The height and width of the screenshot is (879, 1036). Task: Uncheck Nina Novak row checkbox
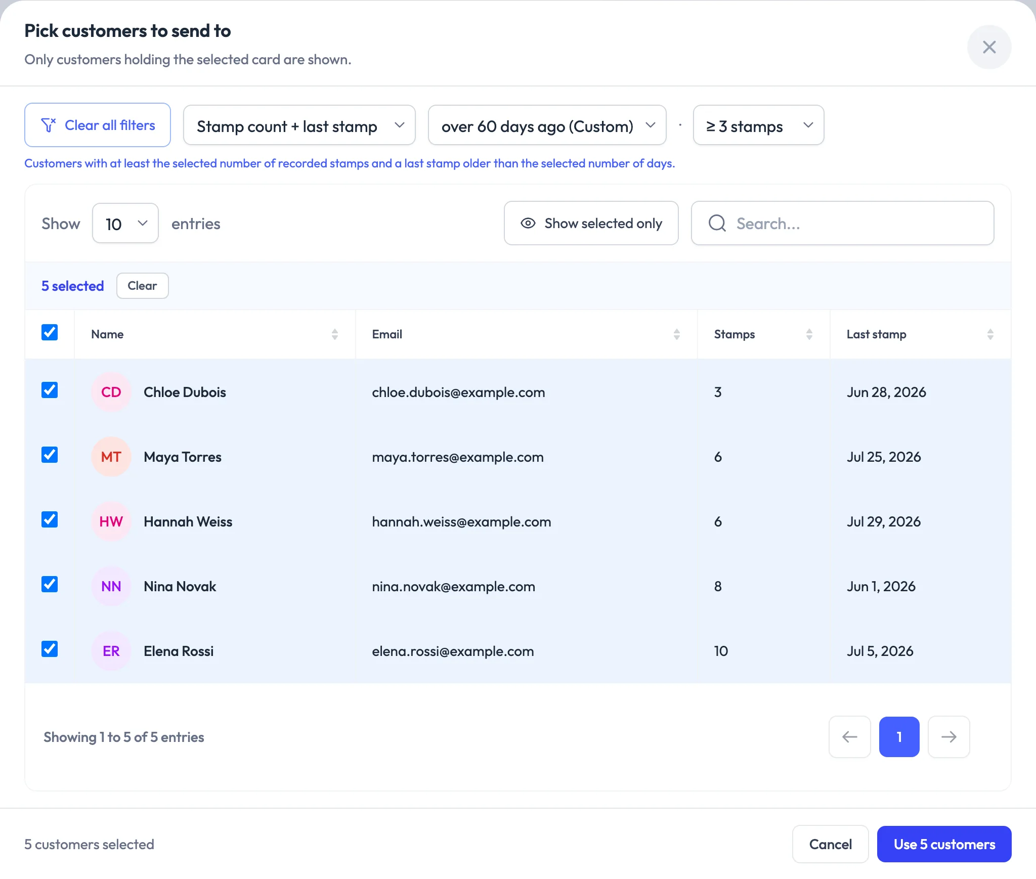point(50,584)
